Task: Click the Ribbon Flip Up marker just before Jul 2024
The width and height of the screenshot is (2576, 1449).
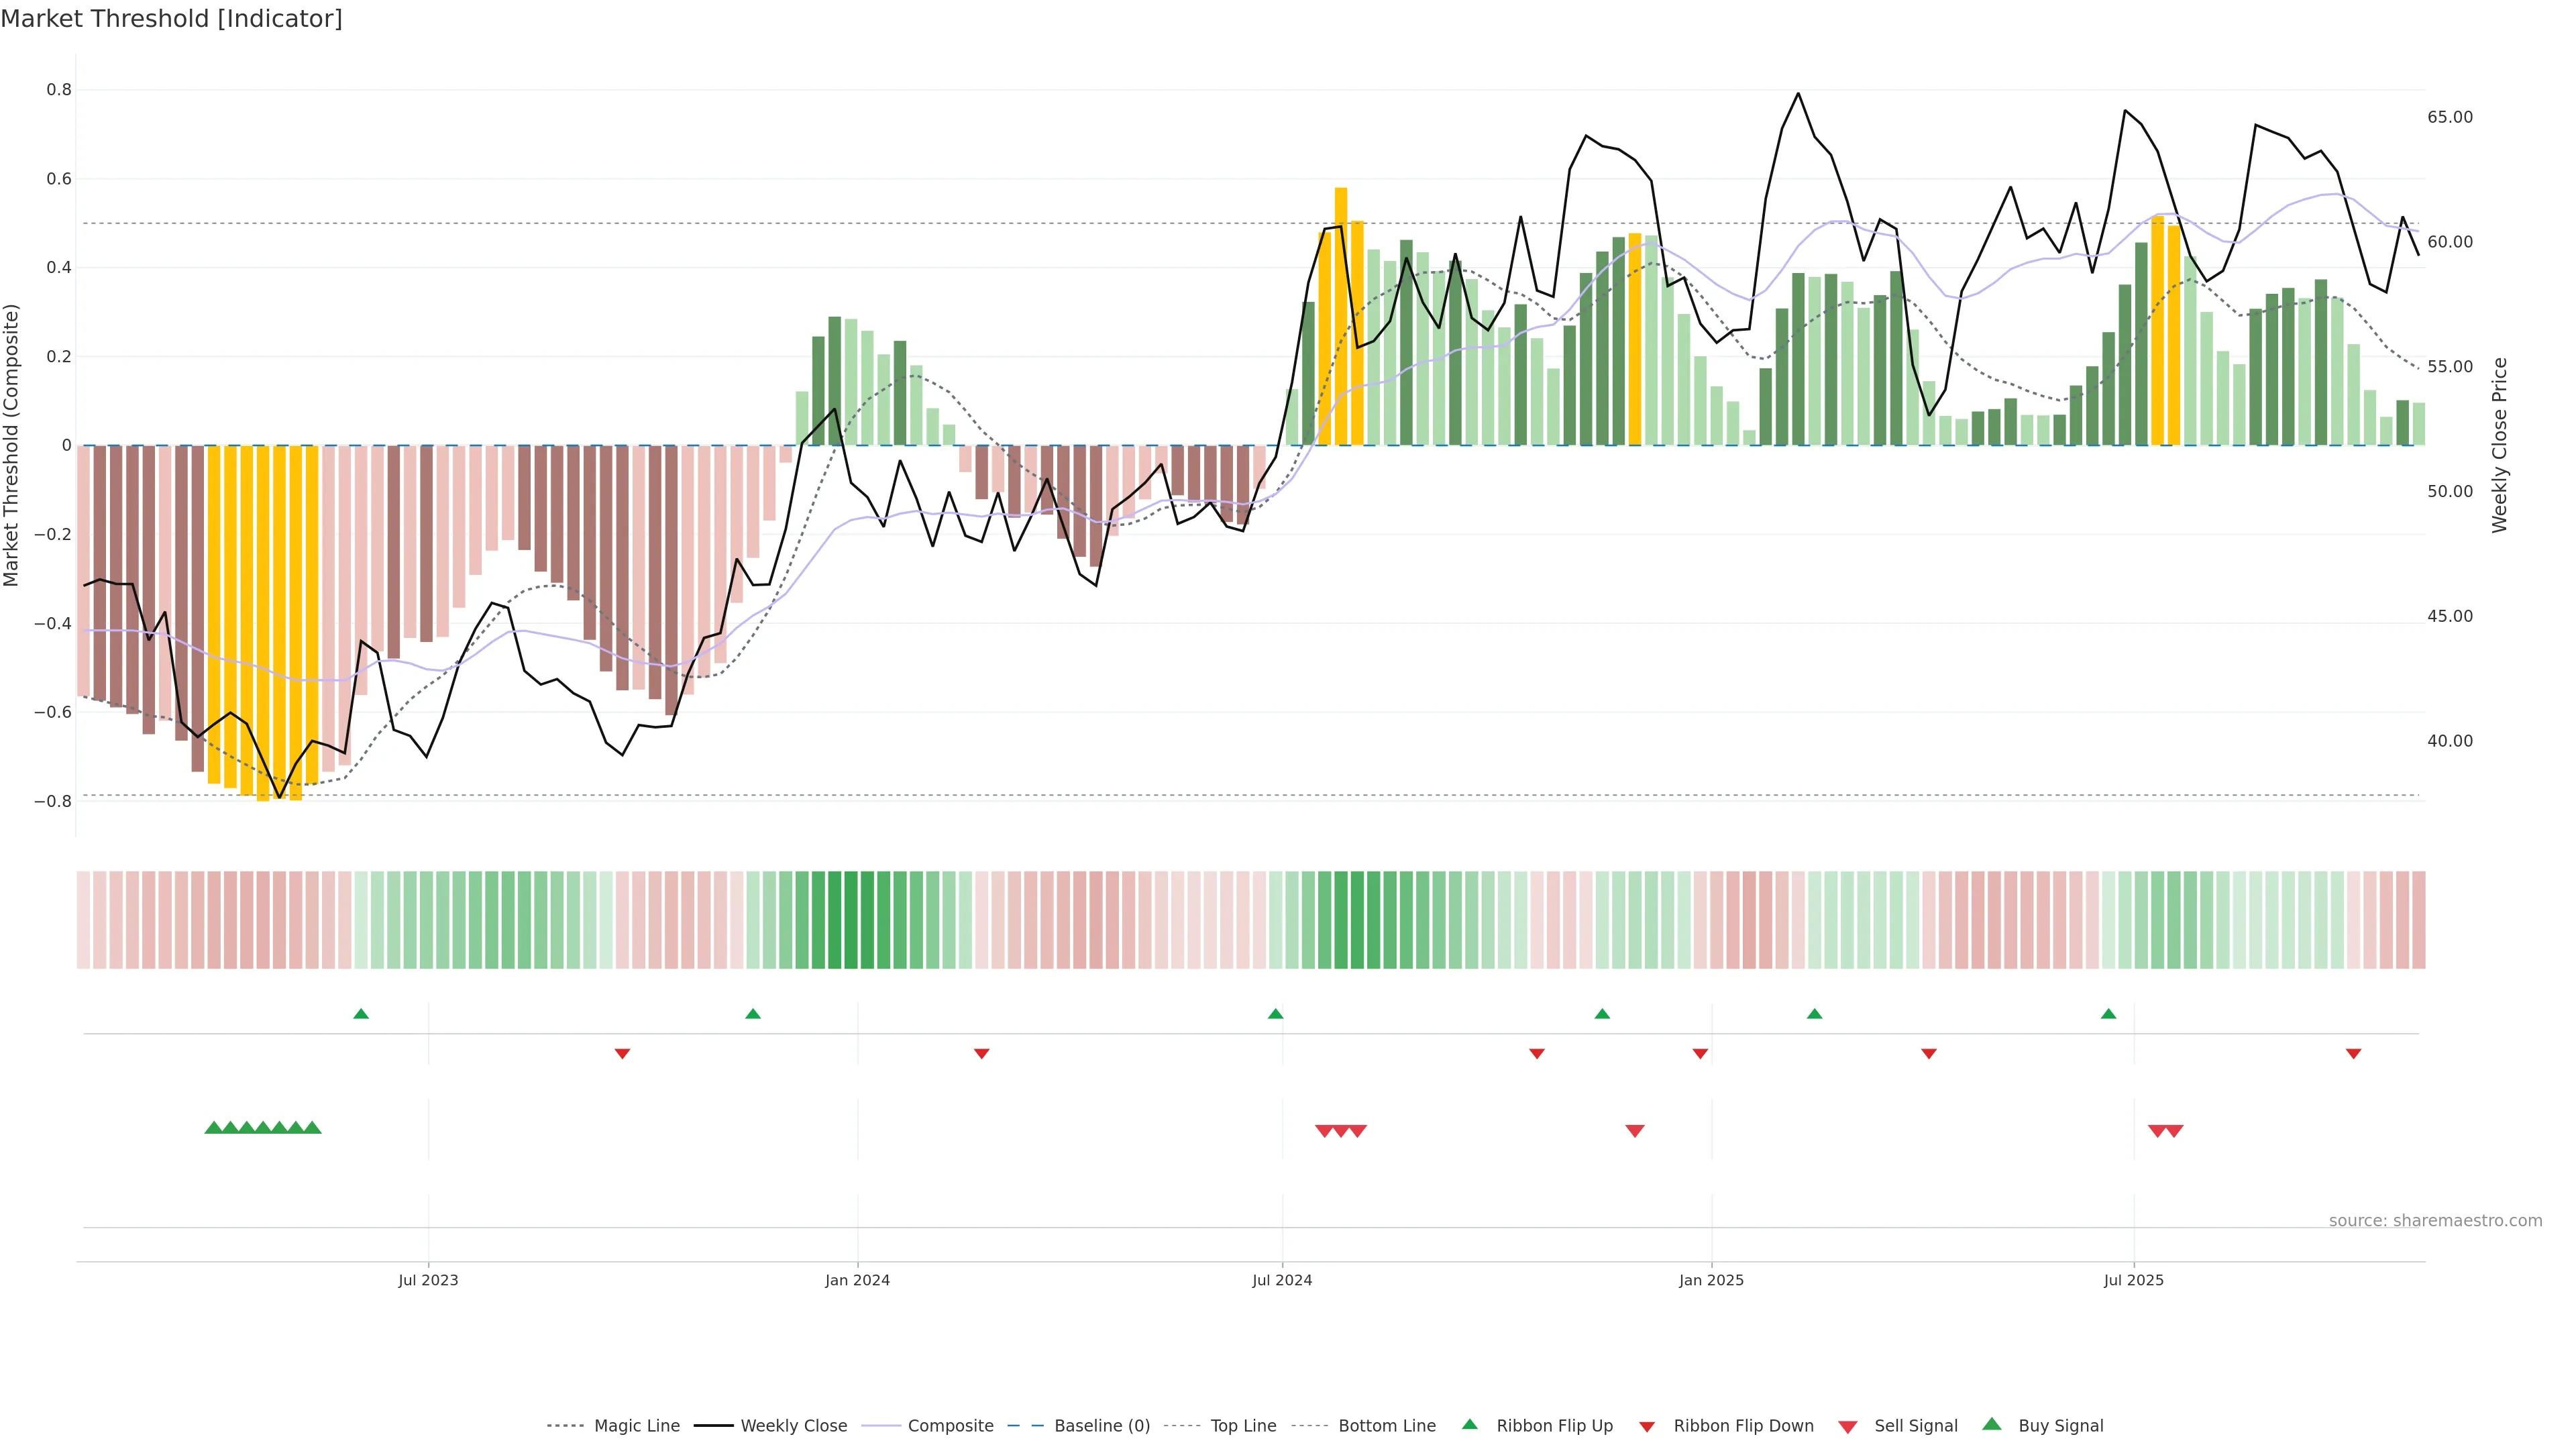Action: point(1275,1014)
